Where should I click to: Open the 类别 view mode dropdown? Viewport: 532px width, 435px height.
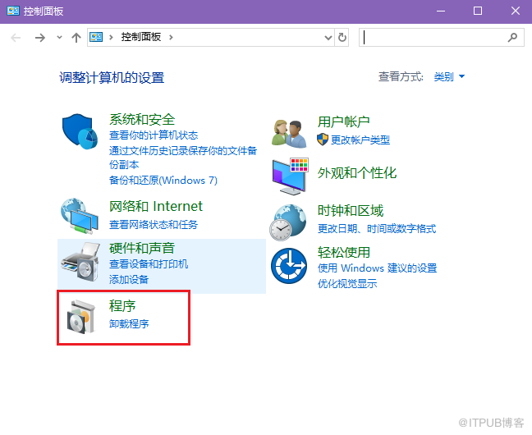449,77
